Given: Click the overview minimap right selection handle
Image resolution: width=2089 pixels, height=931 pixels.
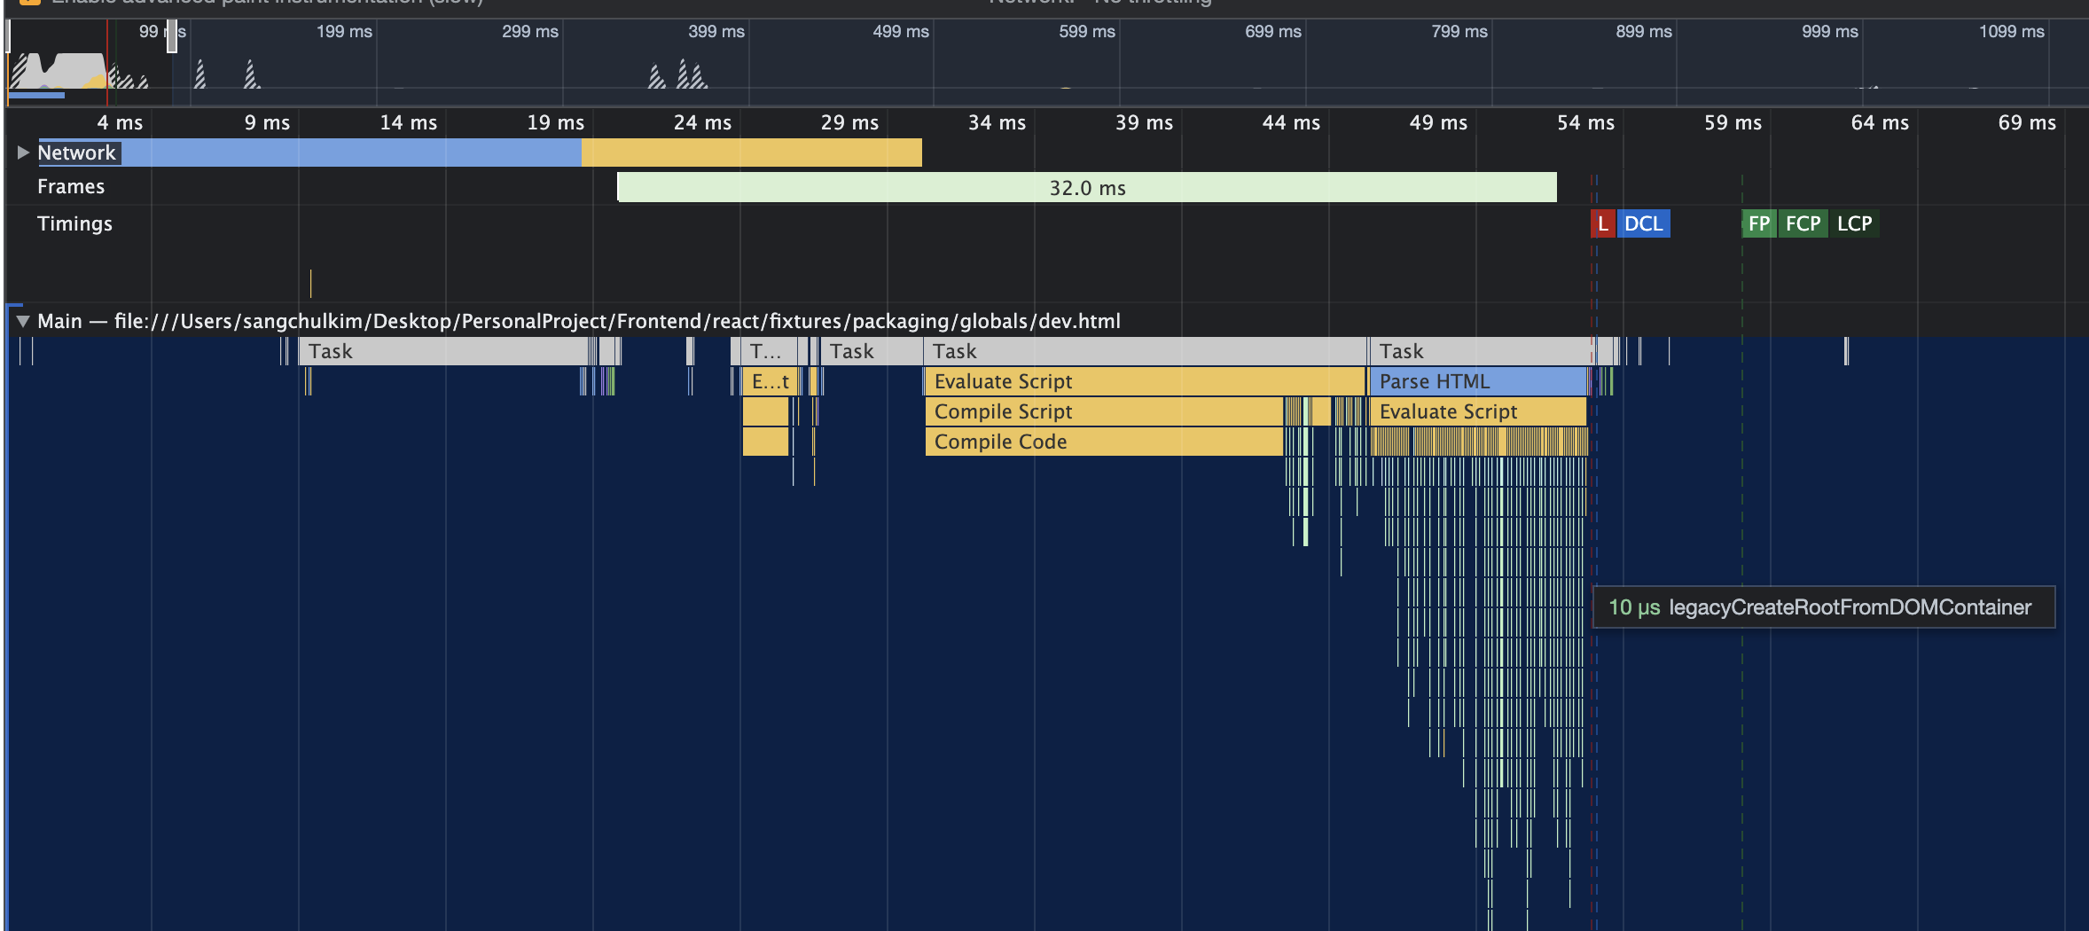Looking at the screenshot, I should pos(172,35).
